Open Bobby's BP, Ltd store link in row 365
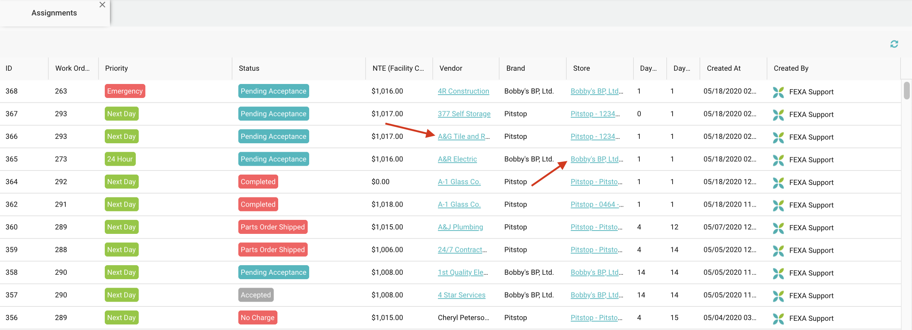The height and width of the screenshot is (330, 912). pos(596,159)
